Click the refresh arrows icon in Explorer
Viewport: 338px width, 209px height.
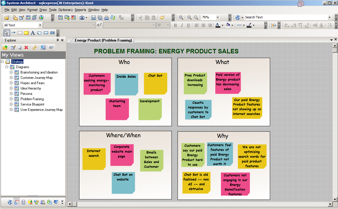click(34, 47)
